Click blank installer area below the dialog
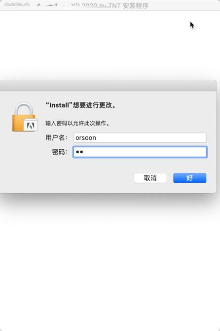The width and height of the screenshot is (220, 331). (110, 264)
